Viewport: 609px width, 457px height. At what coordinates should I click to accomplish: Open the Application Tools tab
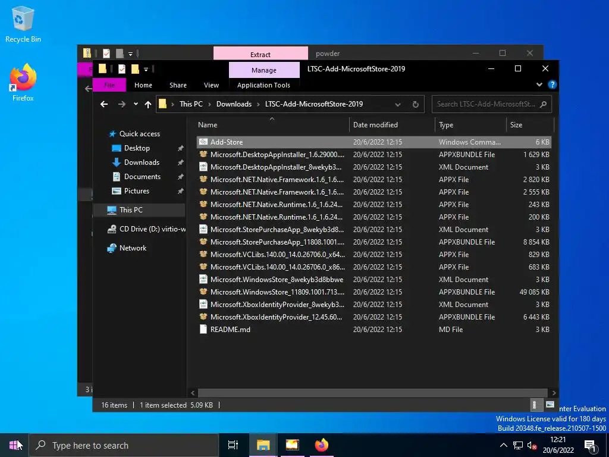pyautogui.click(x=263, y=85)
